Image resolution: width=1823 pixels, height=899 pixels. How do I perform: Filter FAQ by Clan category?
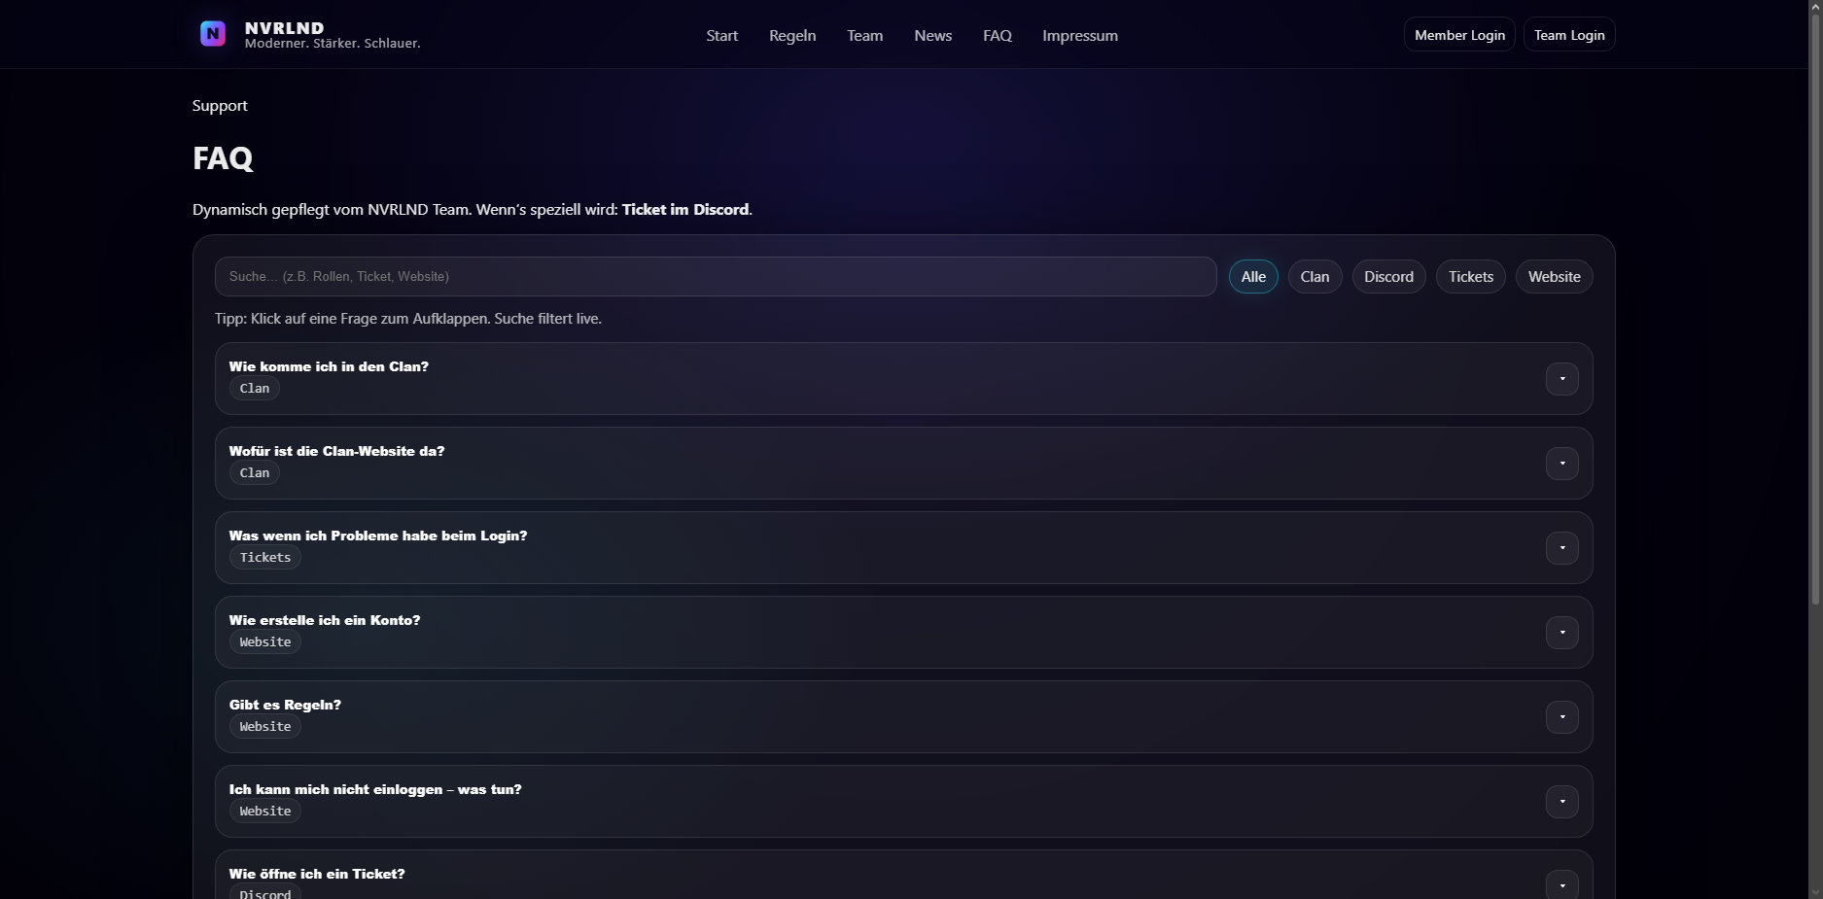click(1315, 277)
